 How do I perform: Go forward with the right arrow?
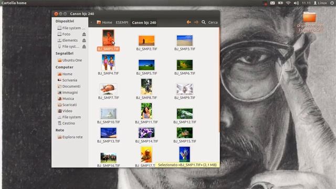(196, 22)
